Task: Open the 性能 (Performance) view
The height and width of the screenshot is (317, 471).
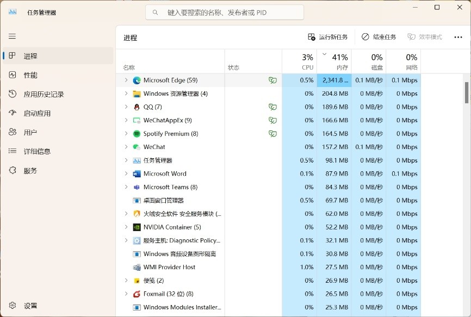Action: [33, 74]
